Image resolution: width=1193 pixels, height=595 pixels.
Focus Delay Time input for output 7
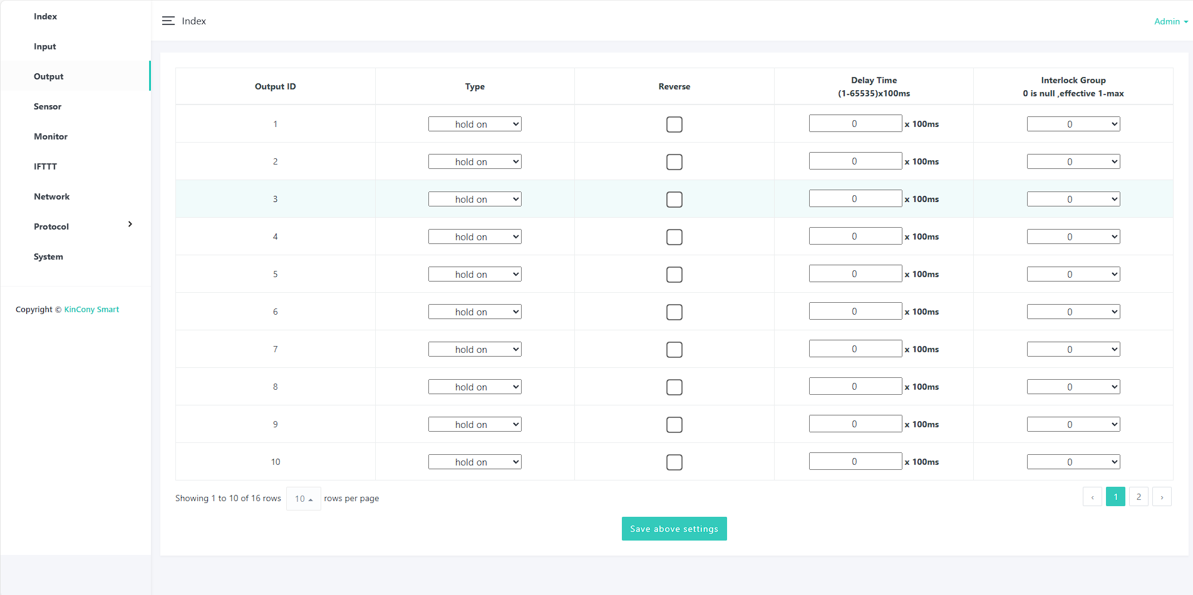click(x=855, y=349)
